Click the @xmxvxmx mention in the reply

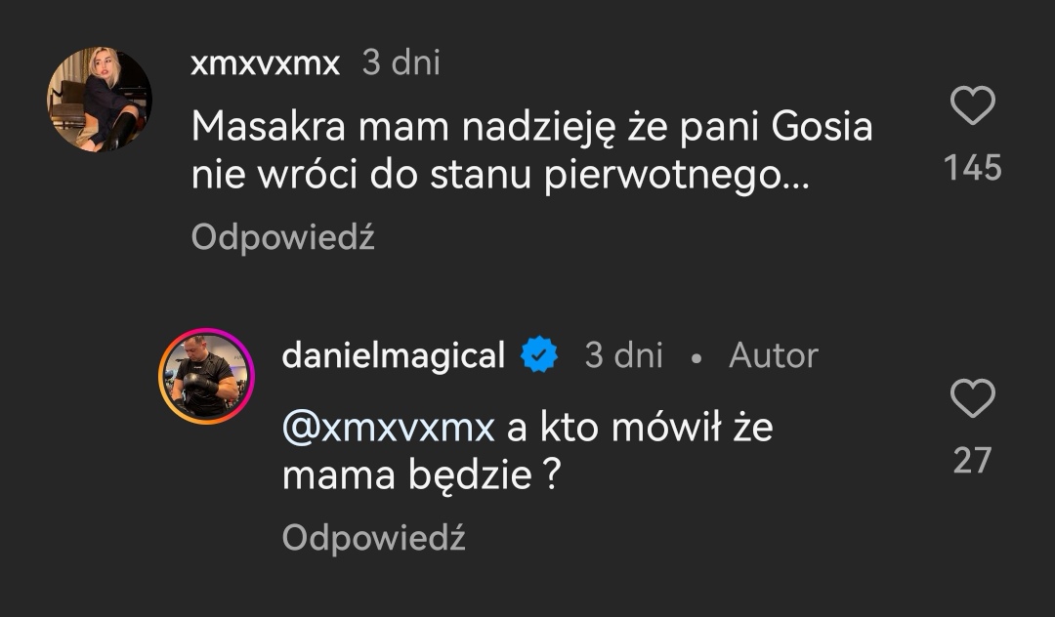coord(389,428)
